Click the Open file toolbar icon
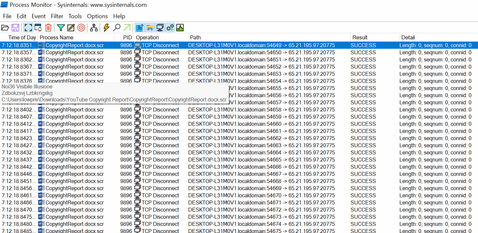478x233 pixels. (x=5, y=28)
